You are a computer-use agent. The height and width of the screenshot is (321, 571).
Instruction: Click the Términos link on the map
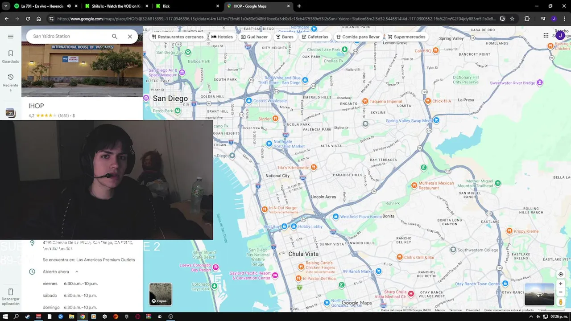(455, 310)
